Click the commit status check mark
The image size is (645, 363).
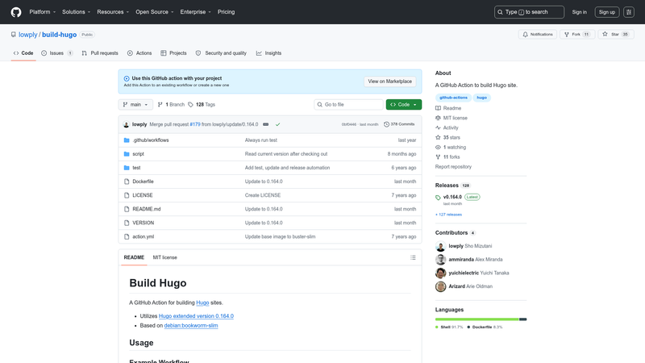277,124
